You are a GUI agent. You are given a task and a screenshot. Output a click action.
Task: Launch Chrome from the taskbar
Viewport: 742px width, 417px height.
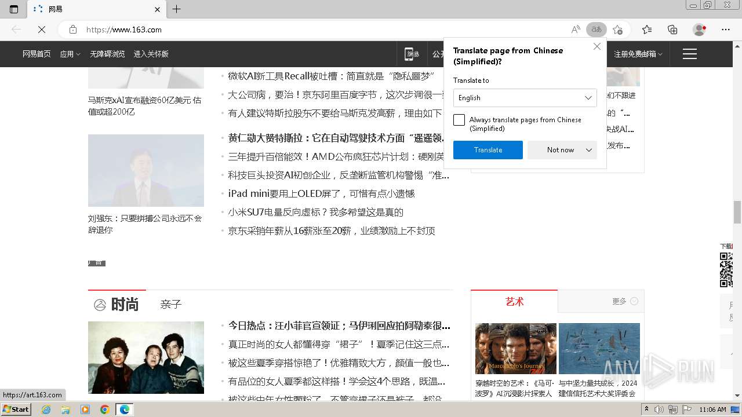(105, 409)
